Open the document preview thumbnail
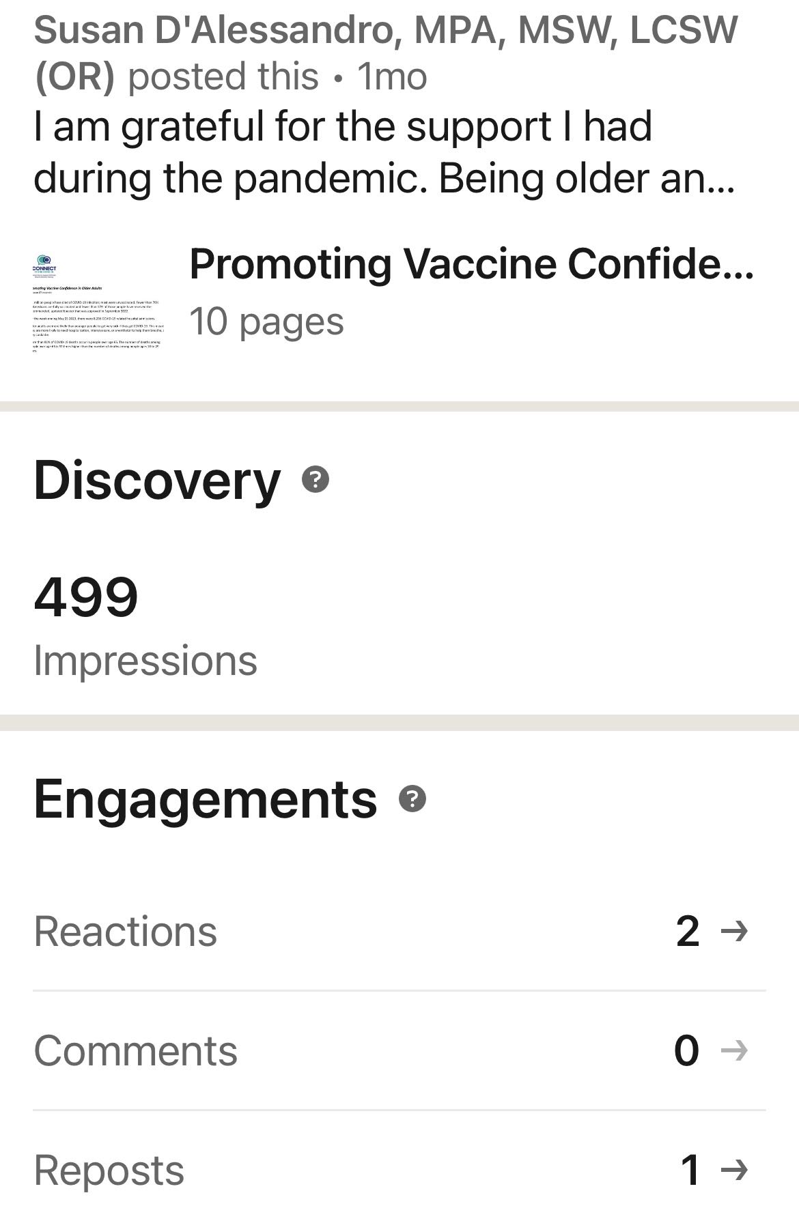The image size is (799, 1221). coord(98,303)
